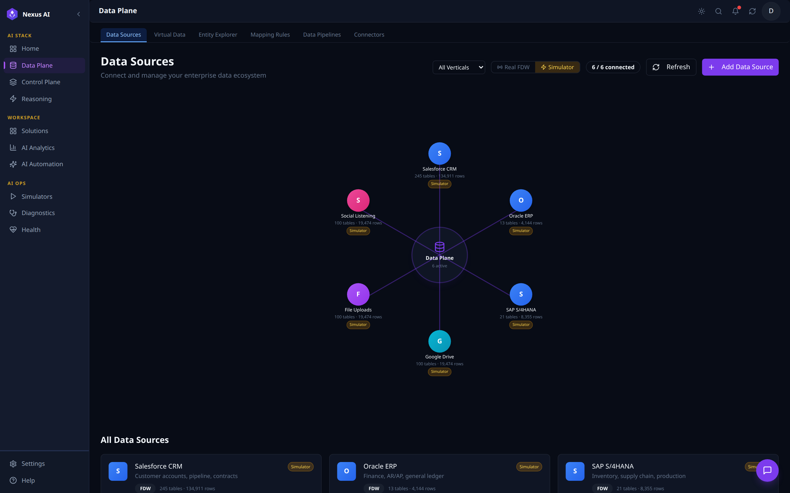
Task: Open the SAP S/4HANA card icon
Action: [x=575, y=471]
